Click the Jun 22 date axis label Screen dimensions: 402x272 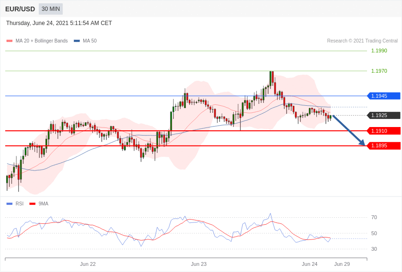pyautogui.click(x=87, y=264)
